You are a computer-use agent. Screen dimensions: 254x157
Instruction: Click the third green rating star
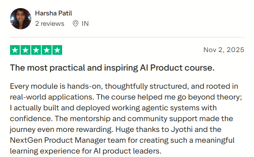(36, 50)
